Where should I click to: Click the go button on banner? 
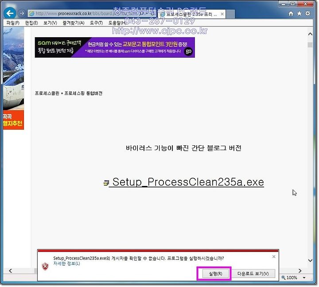click(188, 51)
